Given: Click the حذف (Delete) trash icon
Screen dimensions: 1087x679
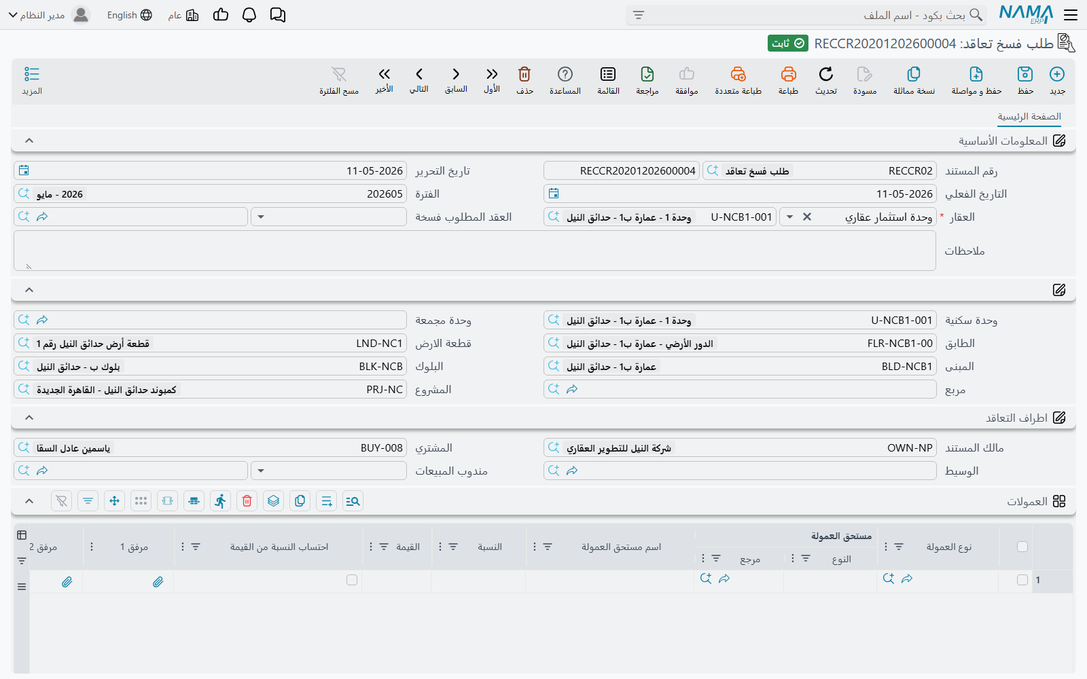Looking at the screenshot, I should click(x=524, y=74).
